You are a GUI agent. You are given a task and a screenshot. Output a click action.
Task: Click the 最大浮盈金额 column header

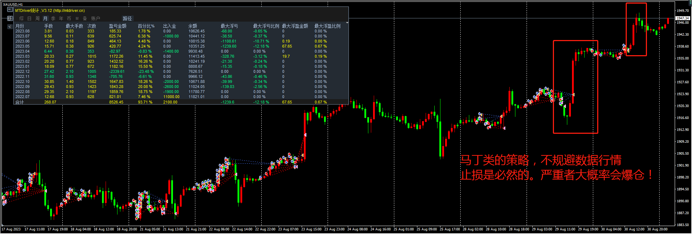tap(295, 26)
